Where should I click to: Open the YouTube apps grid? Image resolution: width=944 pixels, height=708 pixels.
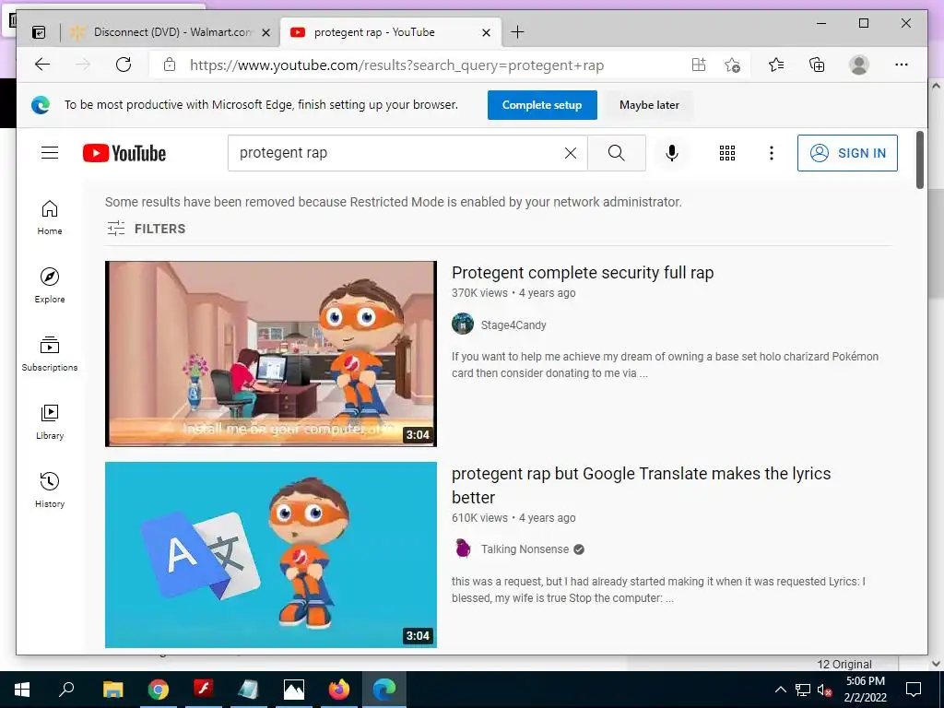727,153
